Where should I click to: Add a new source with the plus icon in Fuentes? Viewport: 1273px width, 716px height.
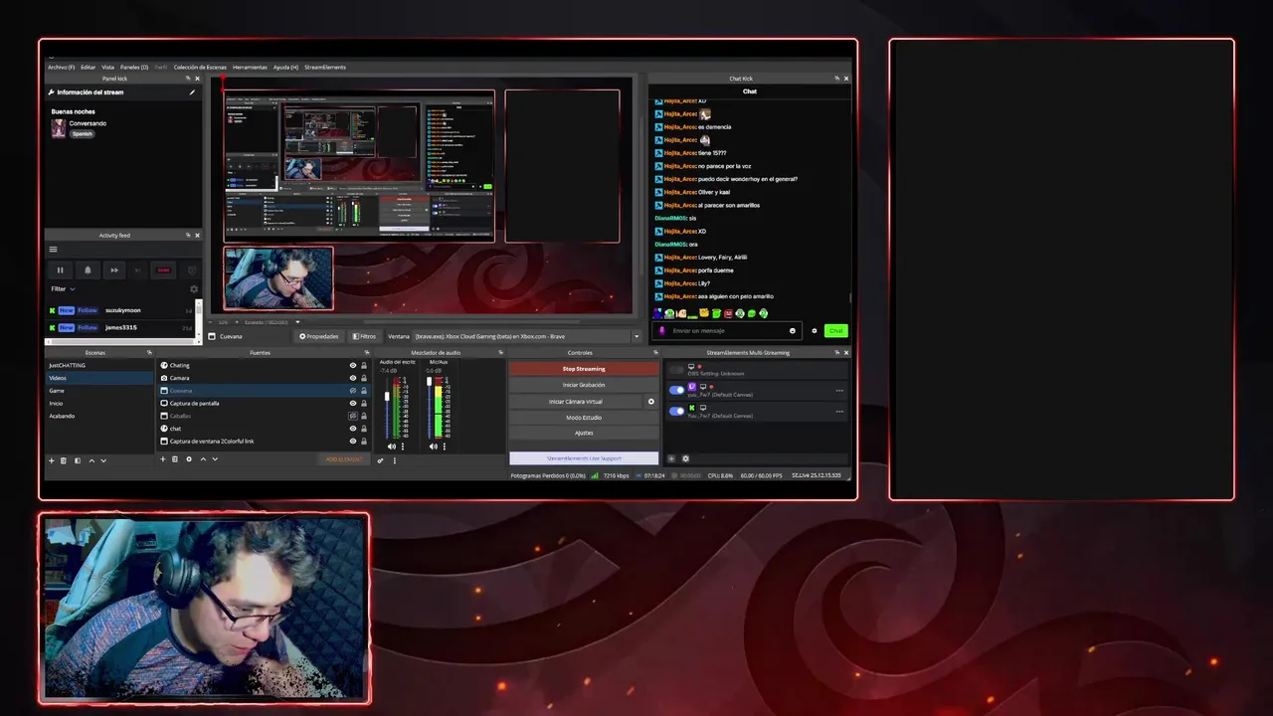163,459
